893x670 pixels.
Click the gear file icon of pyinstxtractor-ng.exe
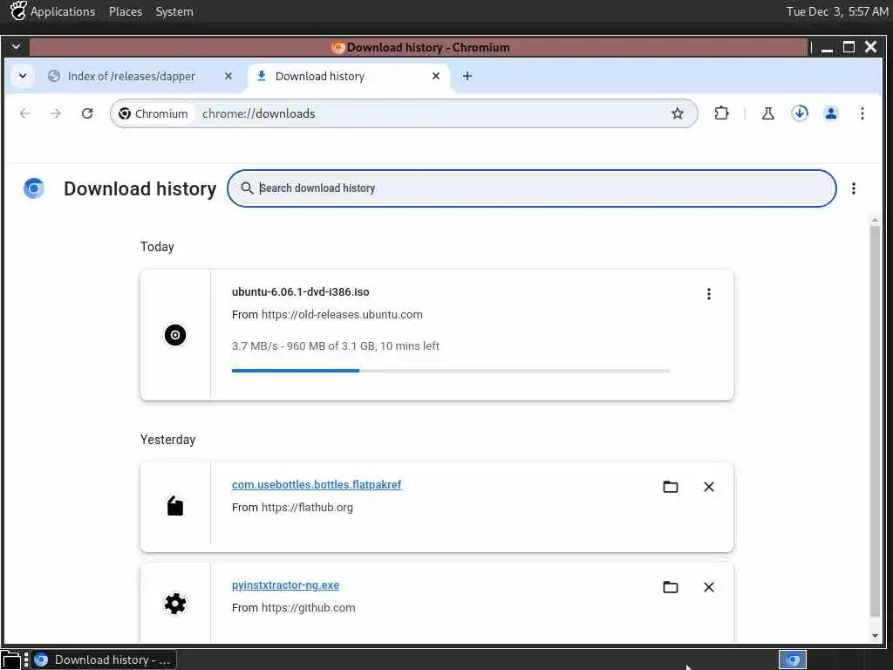point(174,604)
